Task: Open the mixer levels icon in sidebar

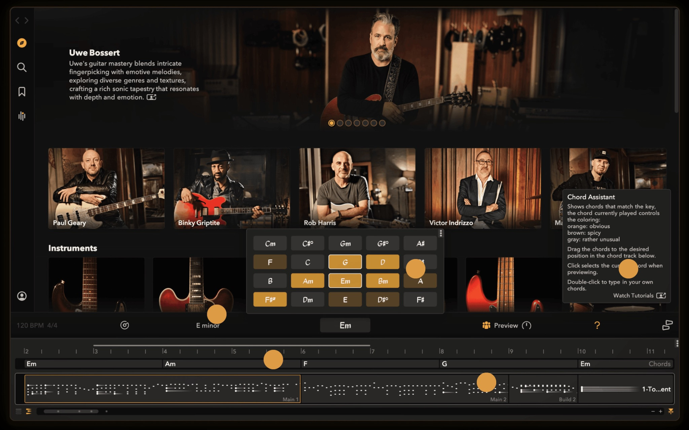Action: click(x=22, y=116)
